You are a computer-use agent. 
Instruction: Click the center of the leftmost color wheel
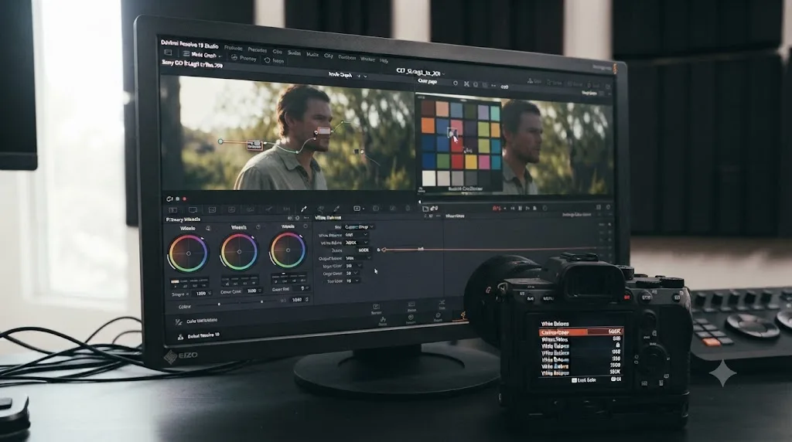[x=189, y=253]
